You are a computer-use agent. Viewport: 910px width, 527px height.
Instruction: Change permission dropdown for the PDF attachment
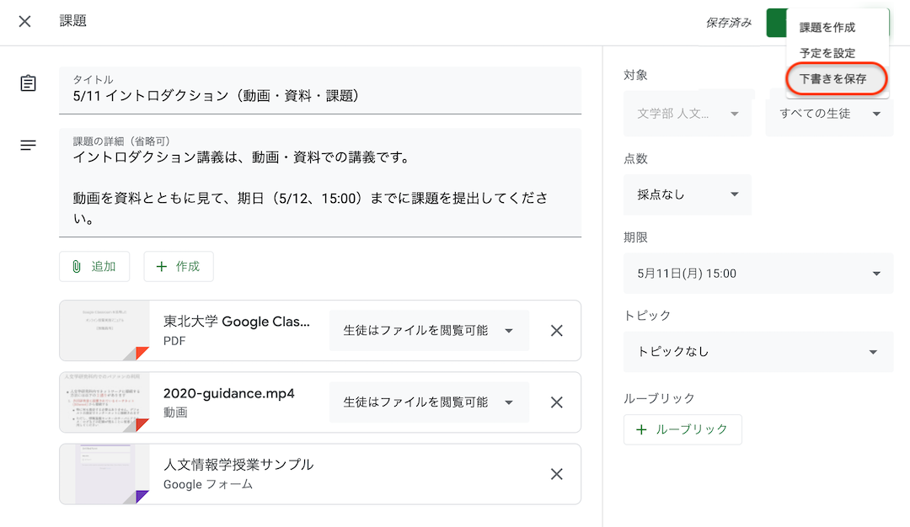tap(429, 331)
